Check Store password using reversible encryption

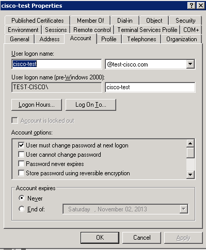coord(21,173)
